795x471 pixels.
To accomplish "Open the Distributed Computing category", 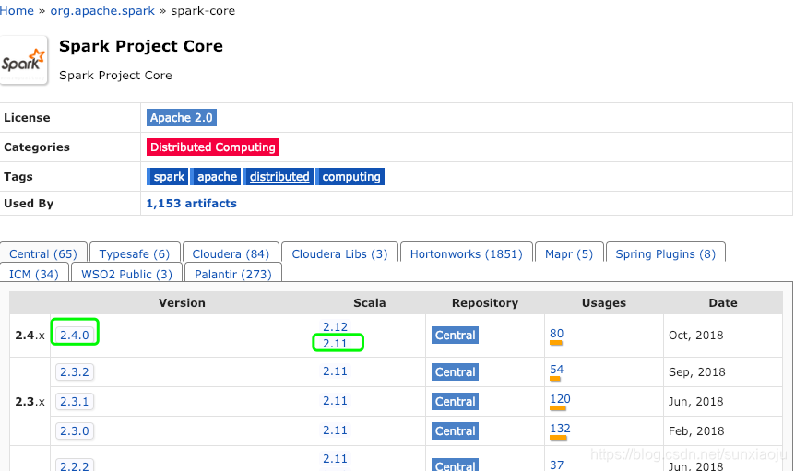I will click(x=213, y=147).
